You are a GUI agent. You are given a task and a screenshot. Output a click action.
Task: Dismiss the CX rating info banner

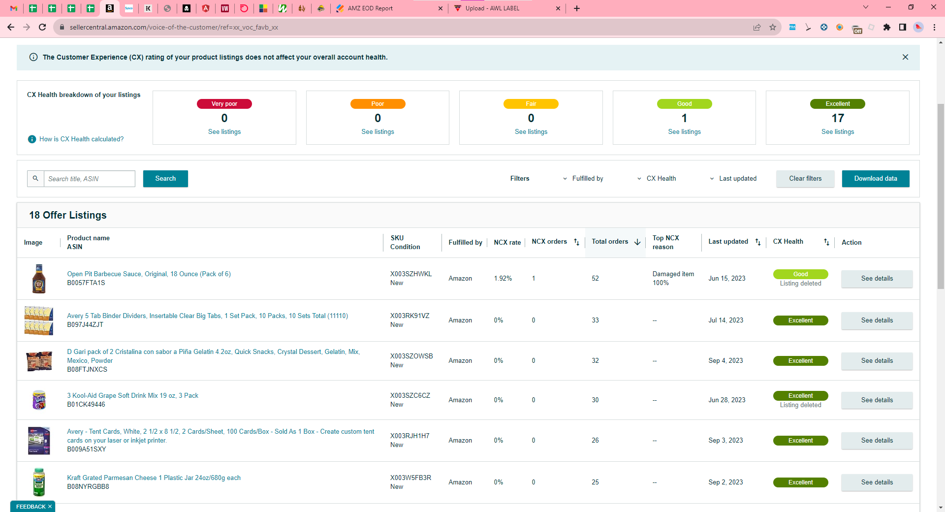pyautogui.click(x=905, y=57)
